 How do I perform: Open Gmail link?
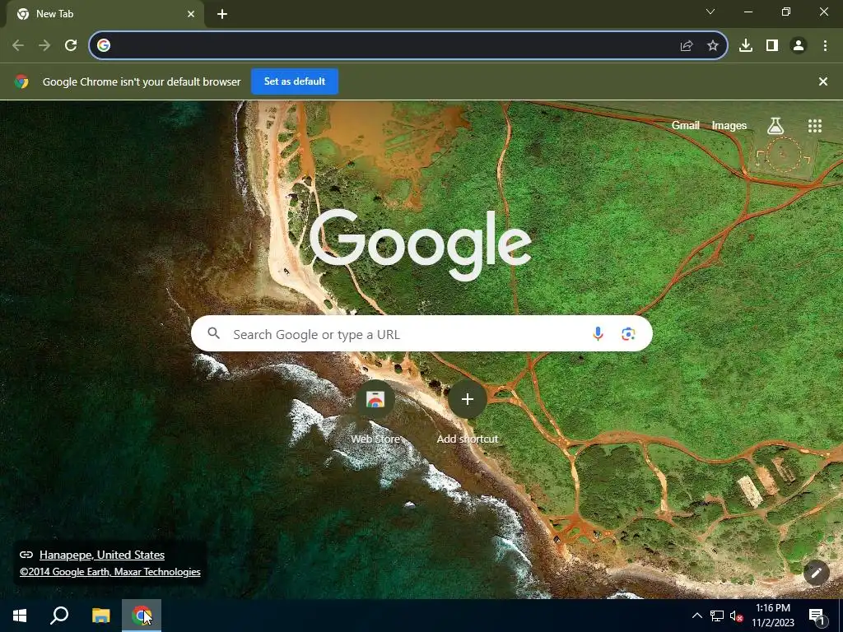point(686,125)
